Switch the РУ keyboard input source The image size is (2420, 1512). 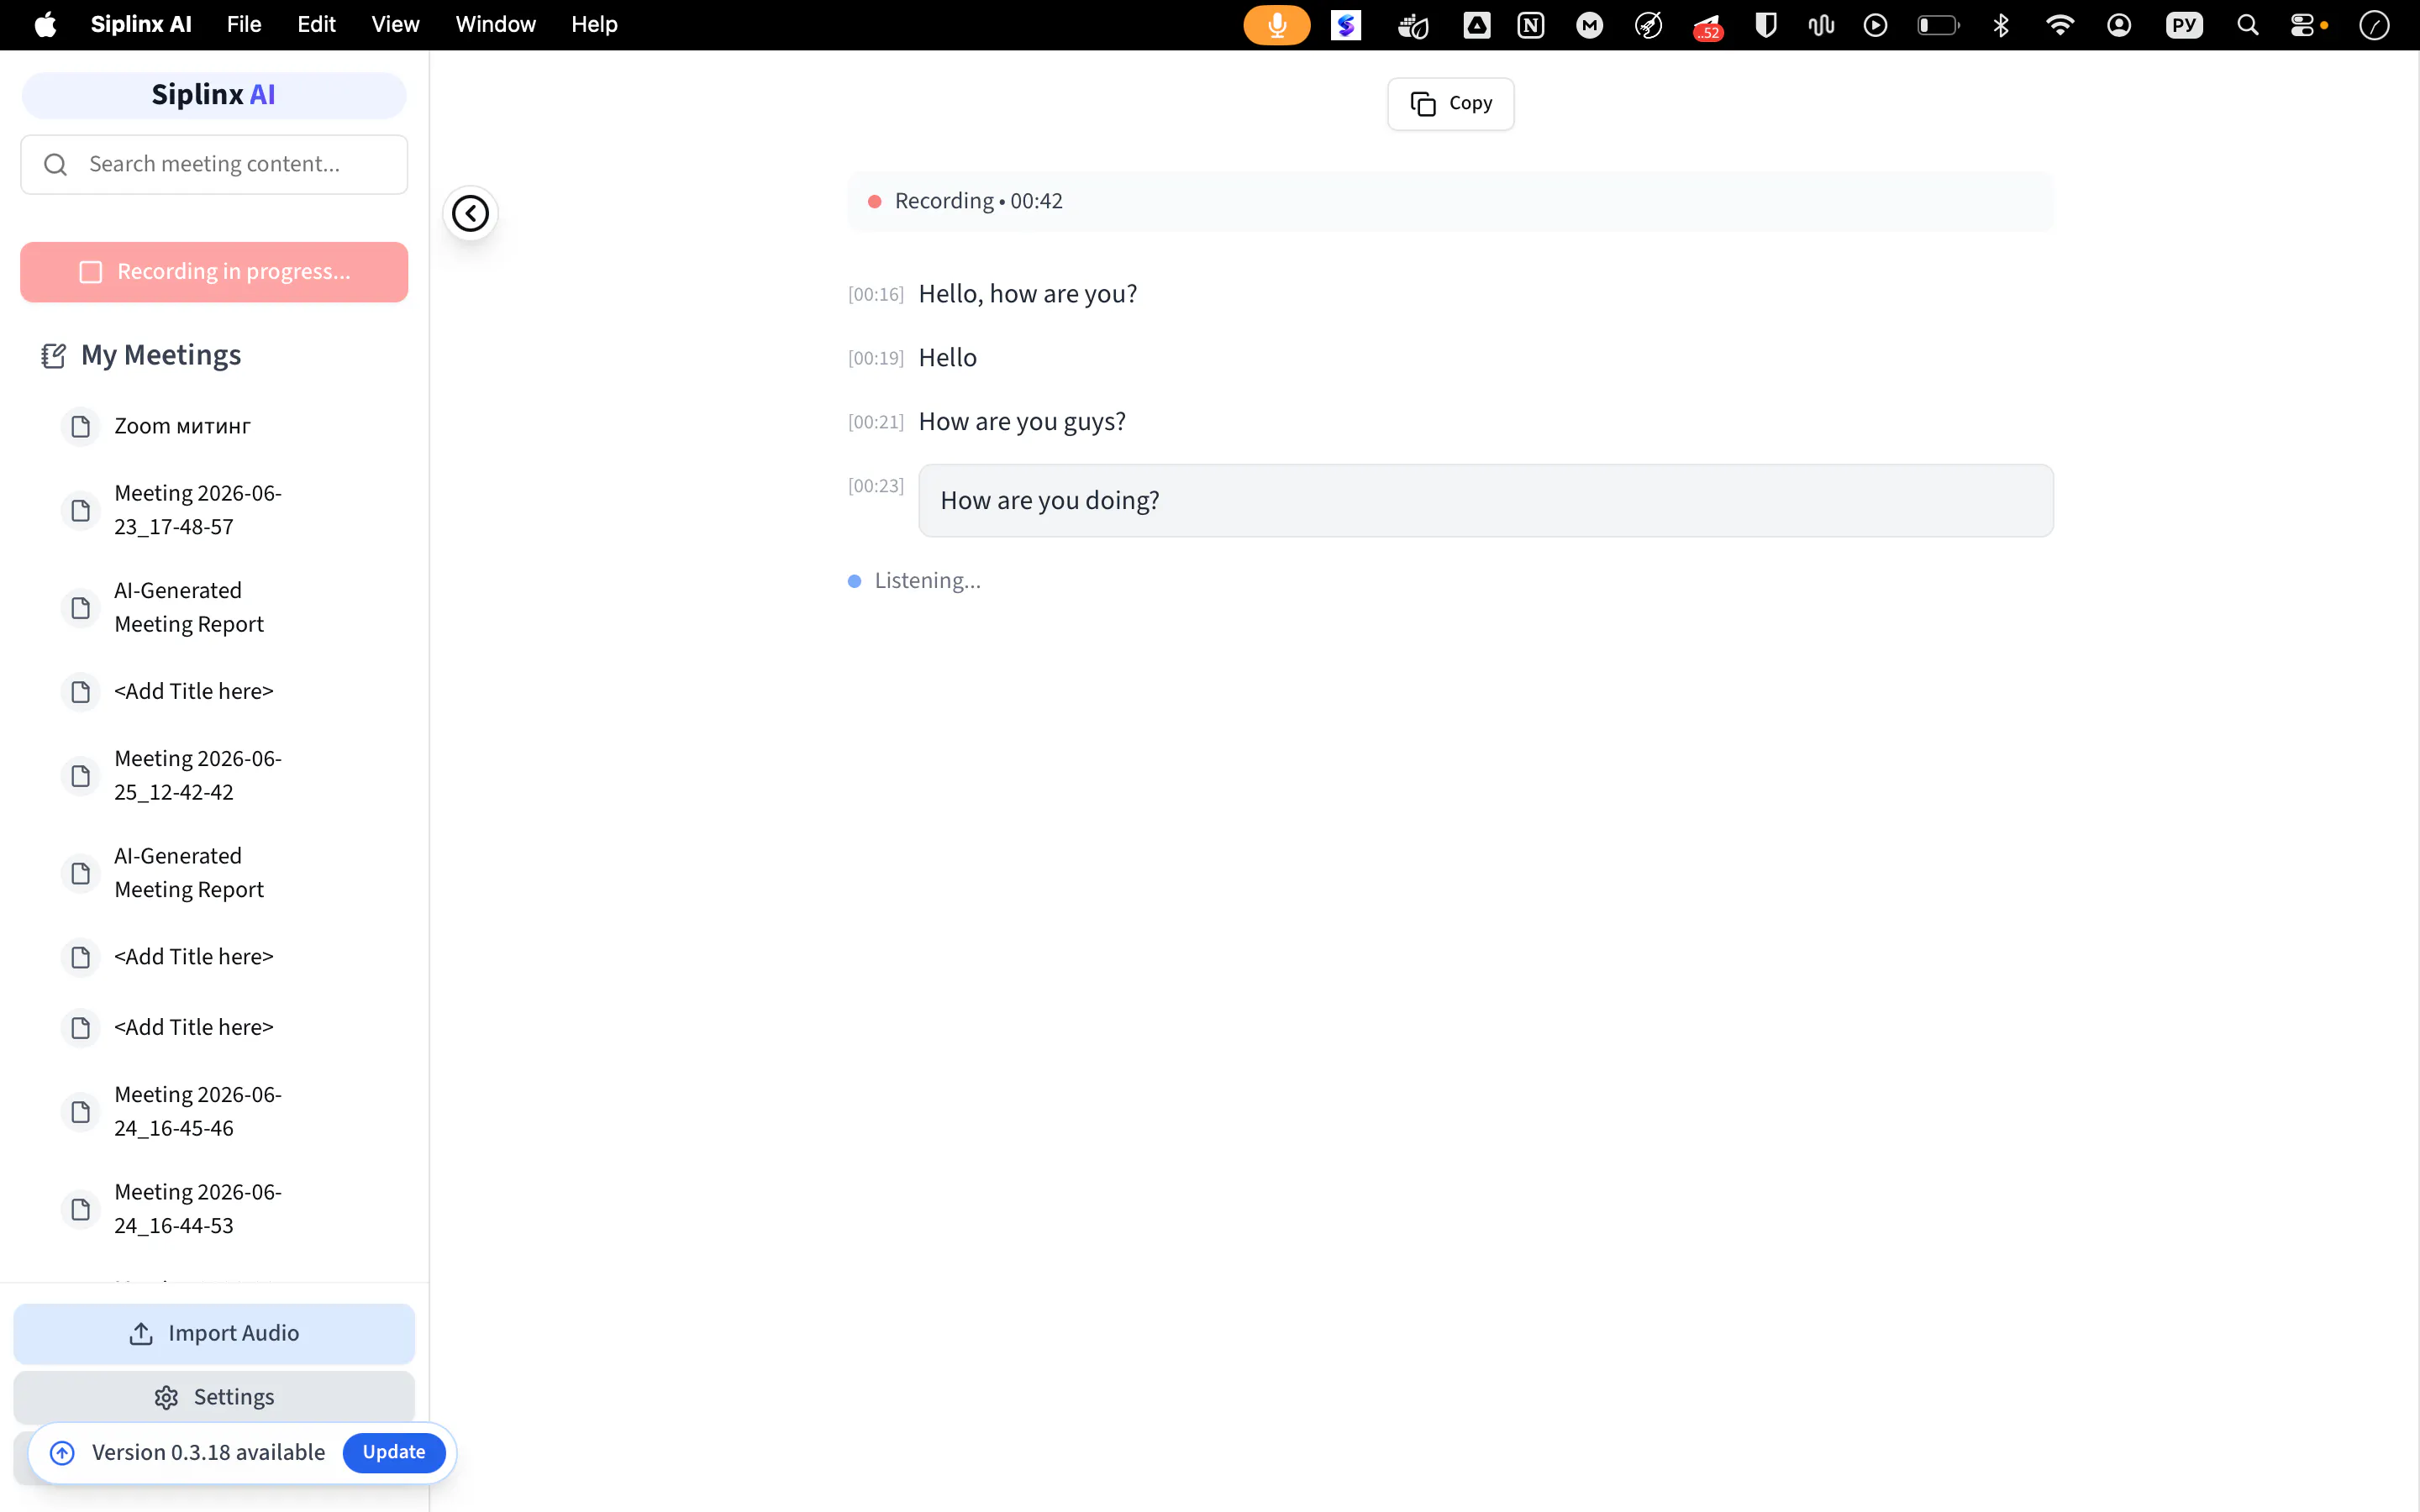[2184, 25]
